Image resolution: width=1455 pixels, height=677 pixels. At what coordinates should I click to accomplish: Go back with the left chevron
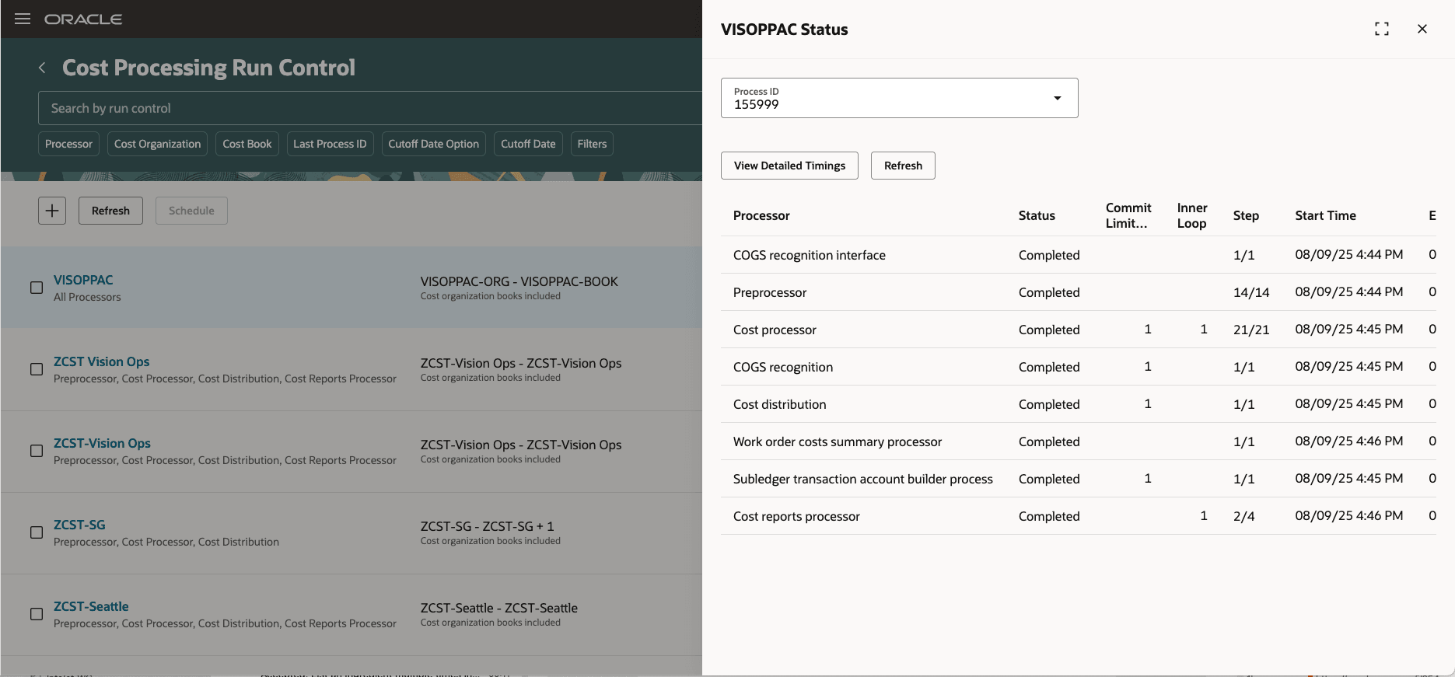42,68
